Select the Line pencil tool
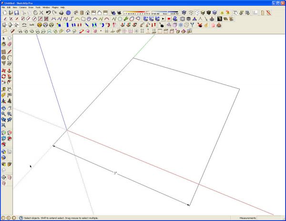The image size is (286, 221). [x=10, y=52]
